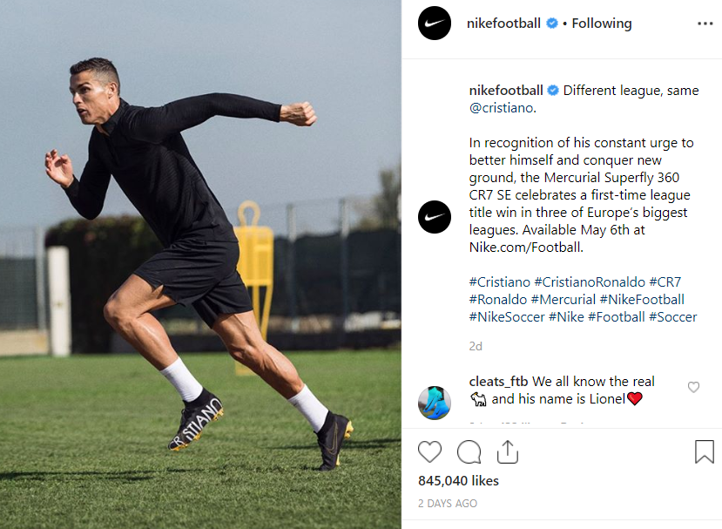Open the @cristiano mention link
The image size is (722, 529).
click(x=503, y=108)
